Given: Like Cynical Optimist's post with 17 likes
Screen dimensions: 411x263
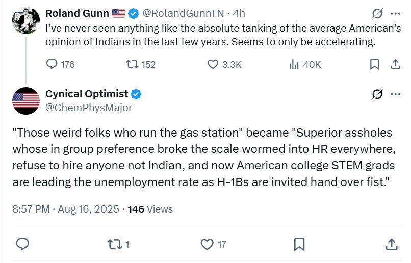Looking at the screenshot, I should coord(207,244).
